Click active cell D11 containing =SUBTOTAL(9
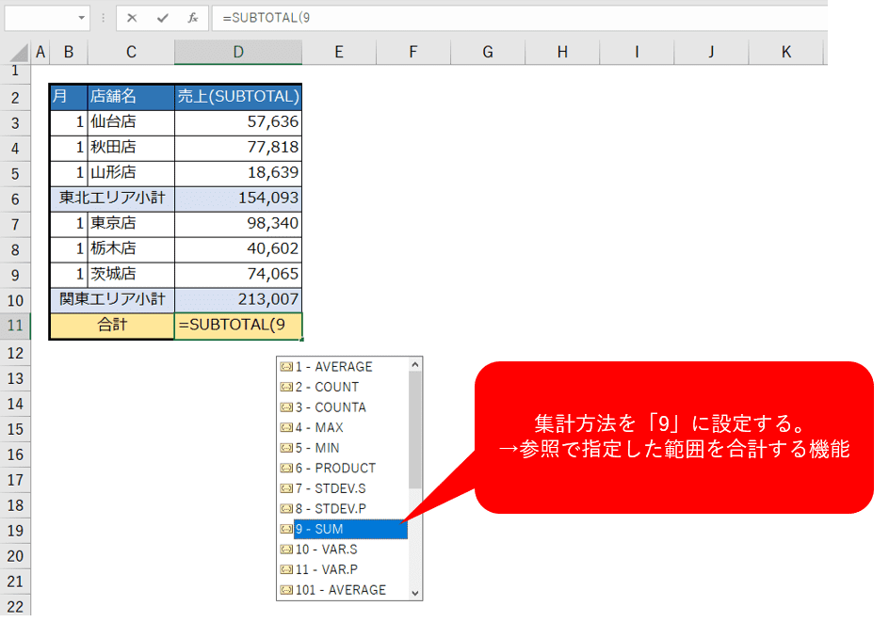Image resolution: width=889 pixels, height=622 pixels. click(x=238, y=326)
